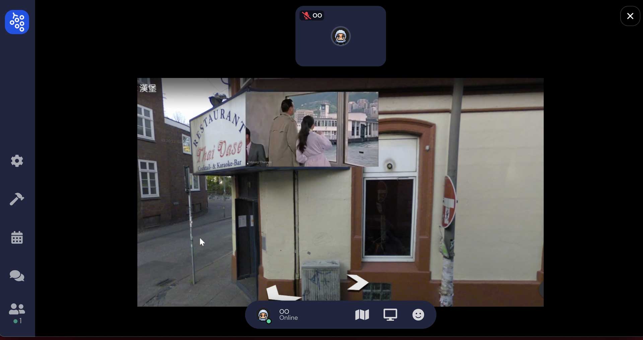Close the embedded street view with X
Screen dimensions: 643x340
tap(630, 16)
